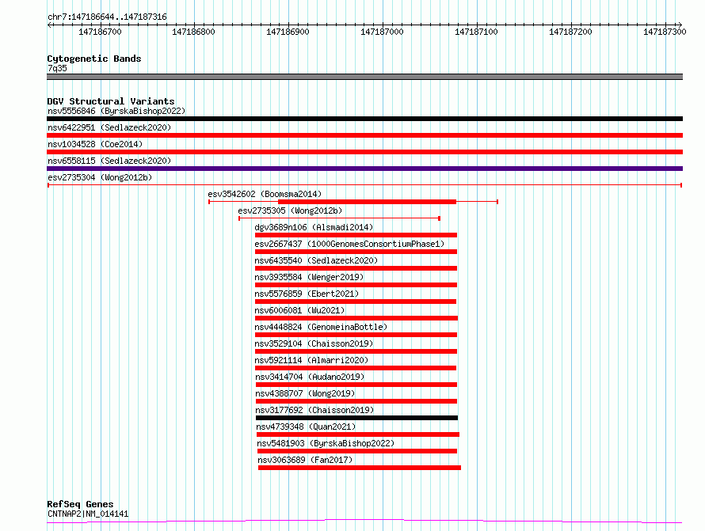
Task: Click ruler position 147186900
Action: 288,32
